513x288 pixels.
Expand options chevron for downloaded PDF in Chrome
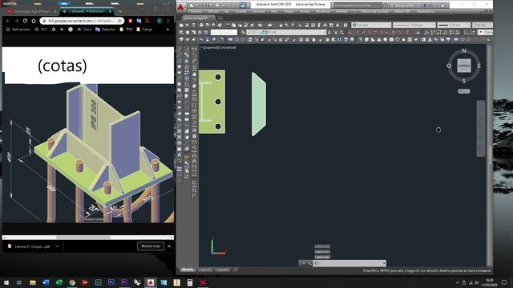(x=57, y=246)
